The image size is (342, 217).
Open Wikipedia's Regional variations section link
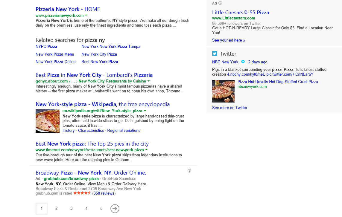point(124,130)
